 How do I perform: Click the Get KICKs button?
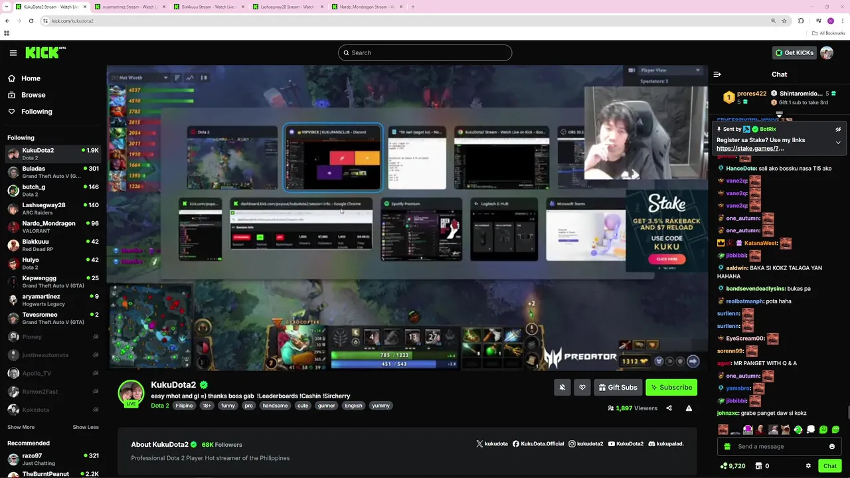(x=794, y=52)
